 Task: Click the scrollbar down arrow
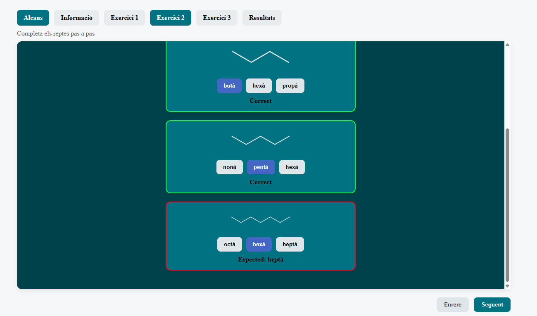508,286
